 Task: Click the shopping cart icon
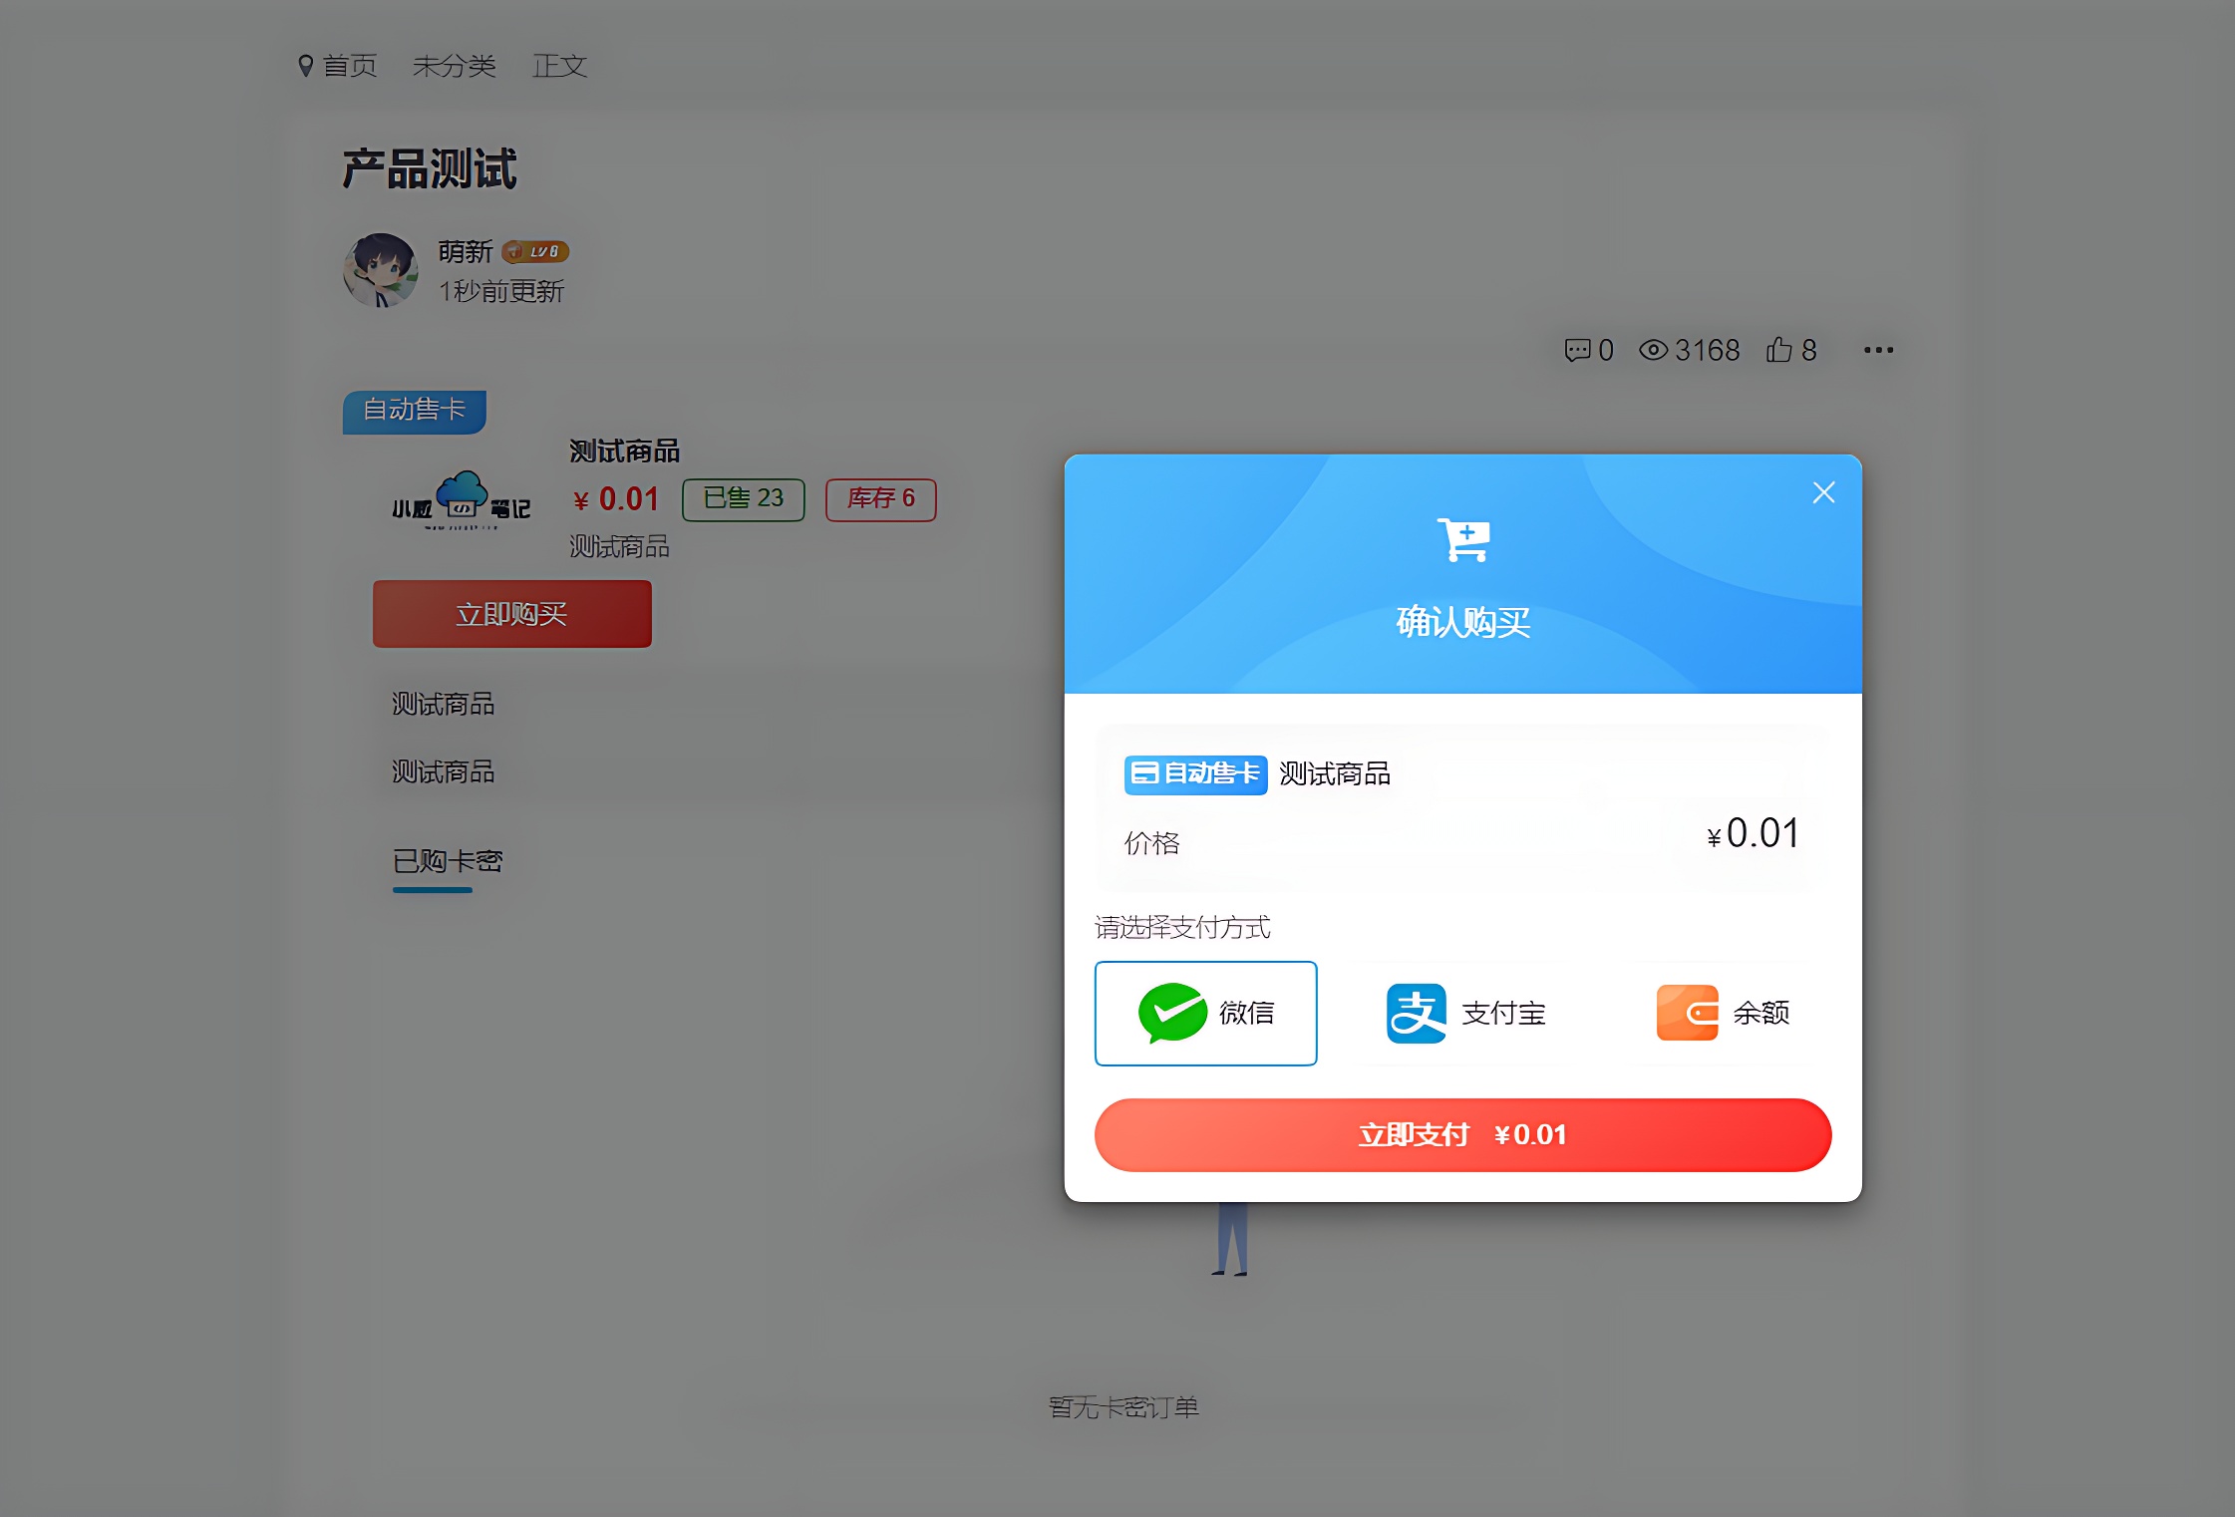[x=1462, y=540]
